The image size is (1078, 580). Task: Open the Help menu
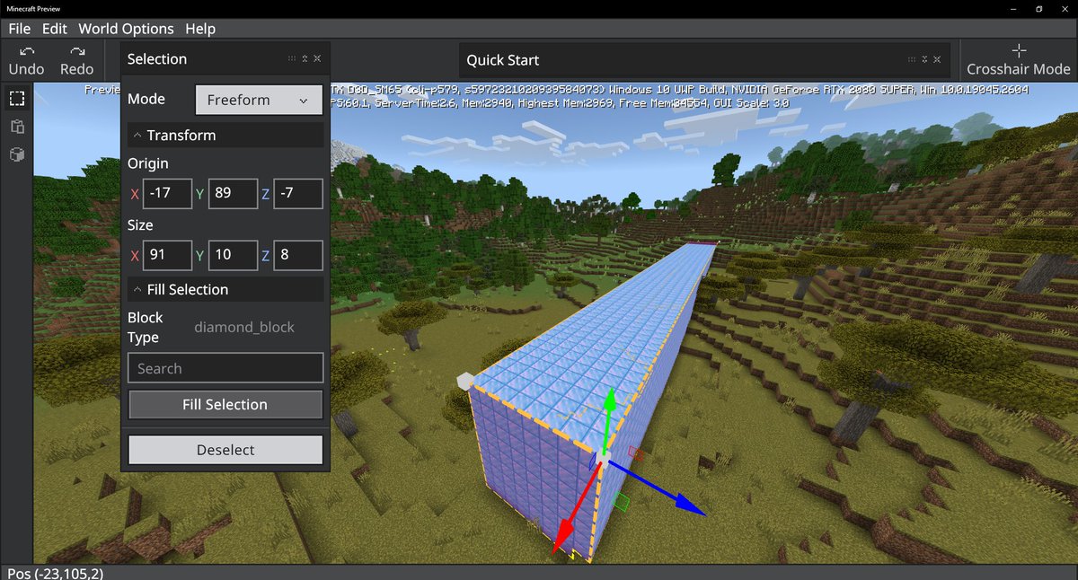click(200, 29)
